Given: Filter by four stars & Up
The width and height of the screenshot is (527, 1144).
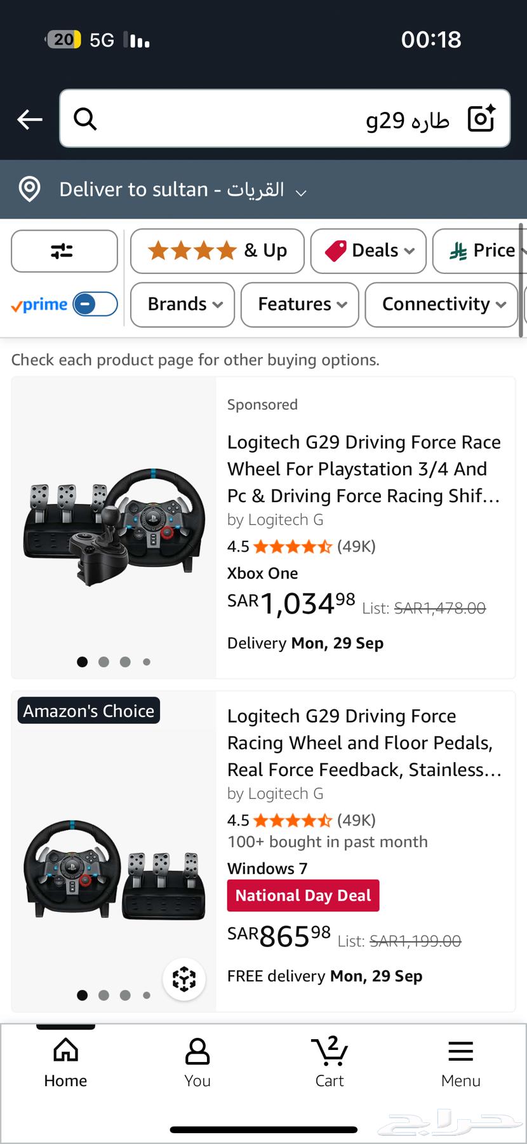Looking at the screenshot, I should pos(217,251).
